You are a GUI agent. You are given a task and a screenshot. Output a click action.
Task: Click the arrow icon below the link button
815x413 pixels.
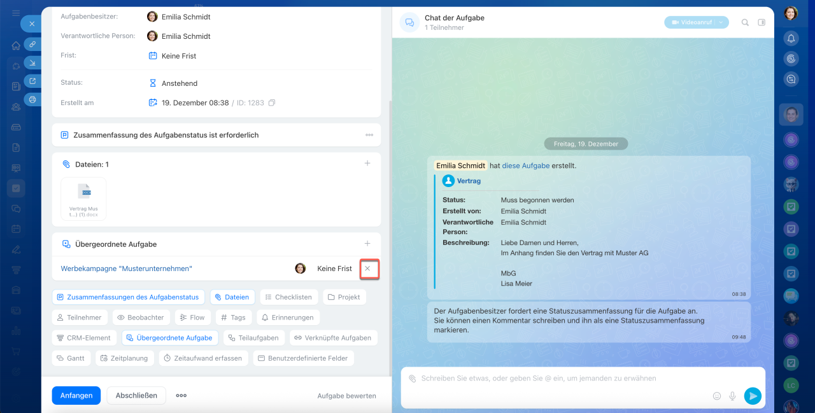[32, 62]
